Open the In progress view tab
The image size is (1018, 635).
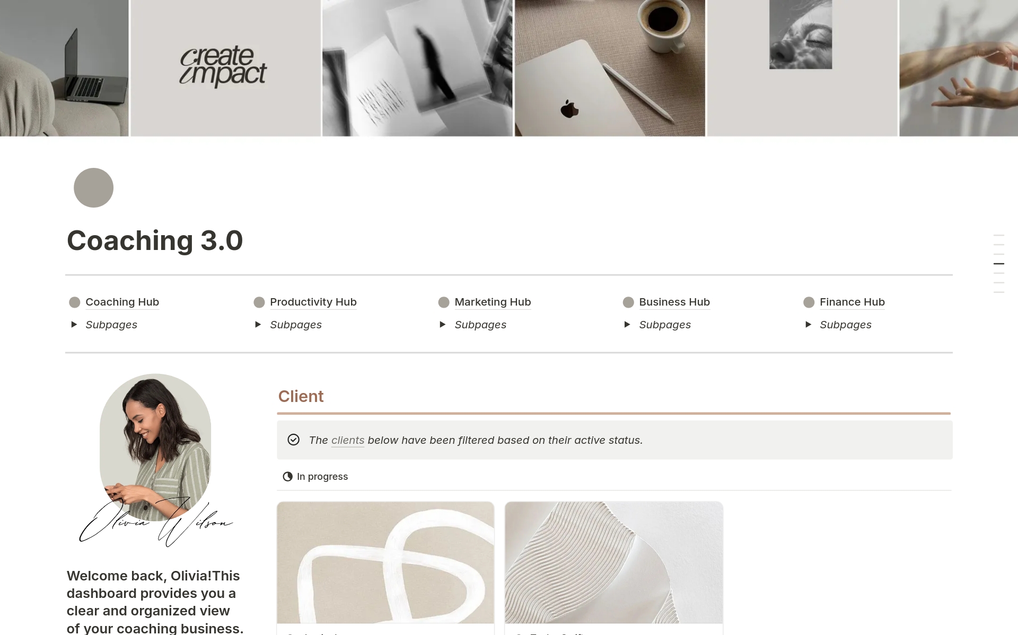point(315,477)
